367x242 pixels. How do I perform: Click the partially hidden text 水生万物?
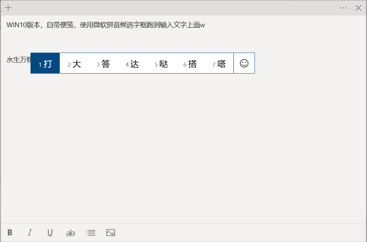click(18, 60)
